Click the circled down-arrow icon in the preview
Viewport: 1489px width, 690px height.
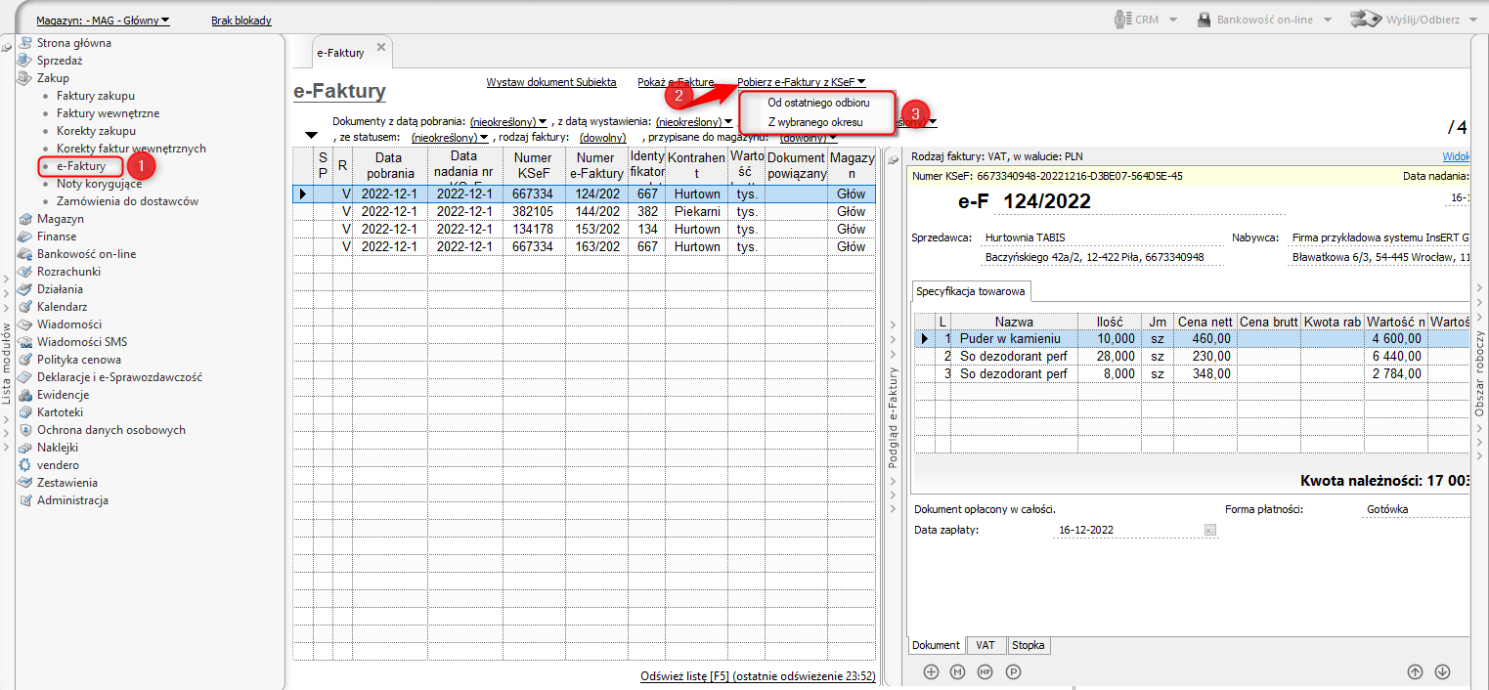pos(1442,671)
